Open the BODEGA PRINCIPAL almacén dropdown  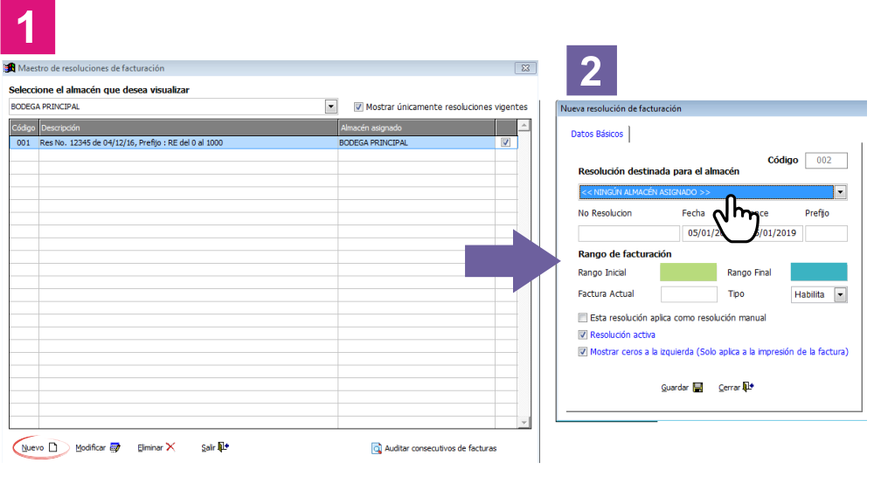coord(331,107)
